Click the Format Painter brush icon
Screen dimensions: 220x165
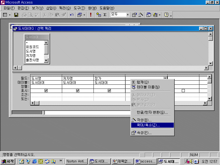pyautogui.click(x=64, y=15)
